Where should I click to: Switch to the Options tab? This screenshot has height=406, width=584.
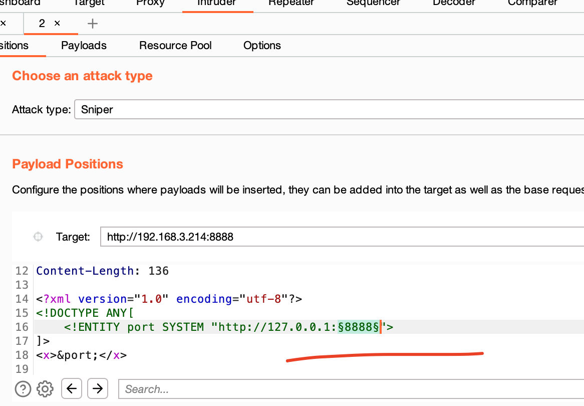(262, 46)
